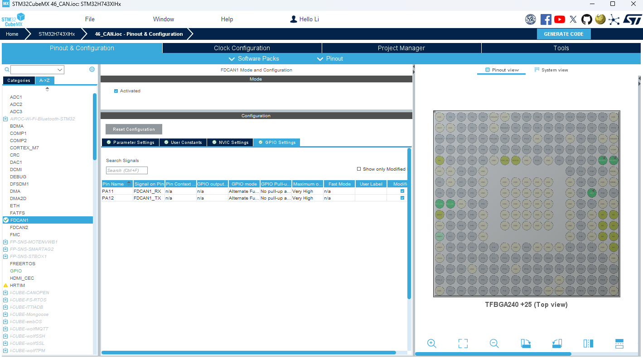Switch to the Clock Configuration tab
This screenshot has height=358, width=643.
pos(242,48)
